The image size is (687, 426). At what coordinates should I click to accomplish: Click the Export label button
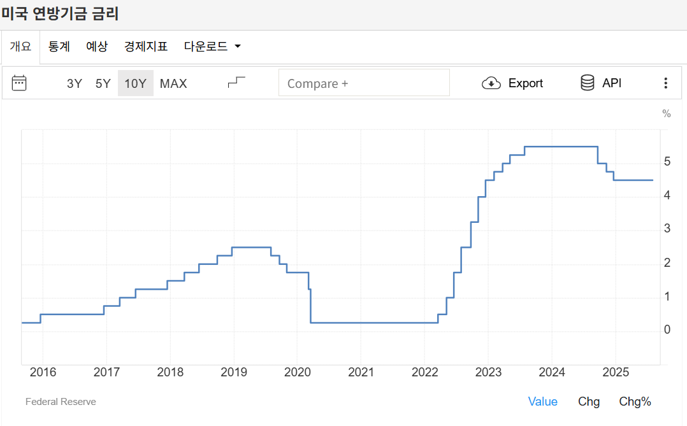[x=525, y=83]
